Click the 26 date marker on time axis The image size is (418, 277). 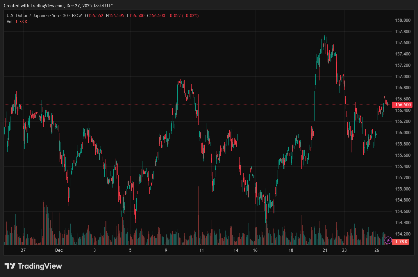[377, 250]
